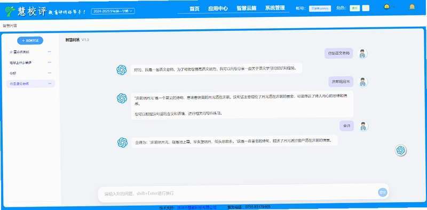Open more options for 你是语文老师 sidebar conversation
427x210 pixels.
click(x=50, y=83)
